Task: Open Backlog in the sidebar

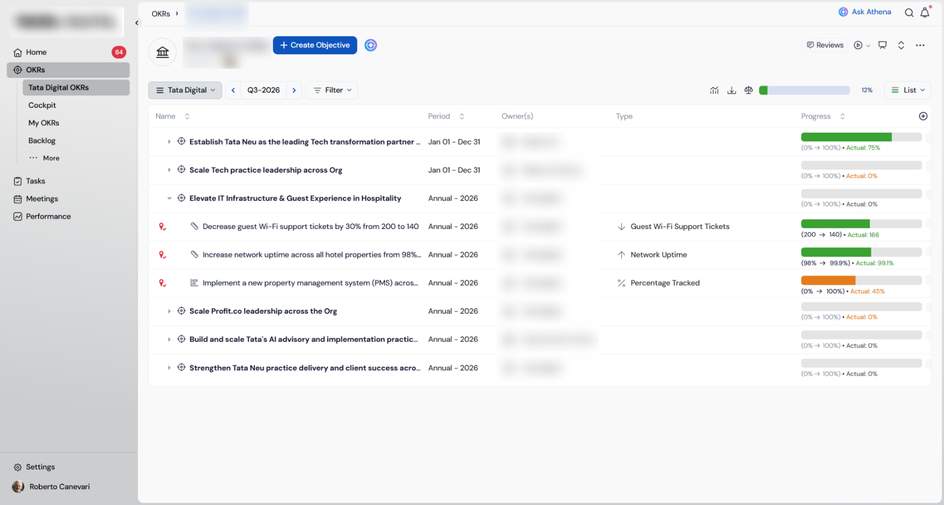Action: [42, 141]
